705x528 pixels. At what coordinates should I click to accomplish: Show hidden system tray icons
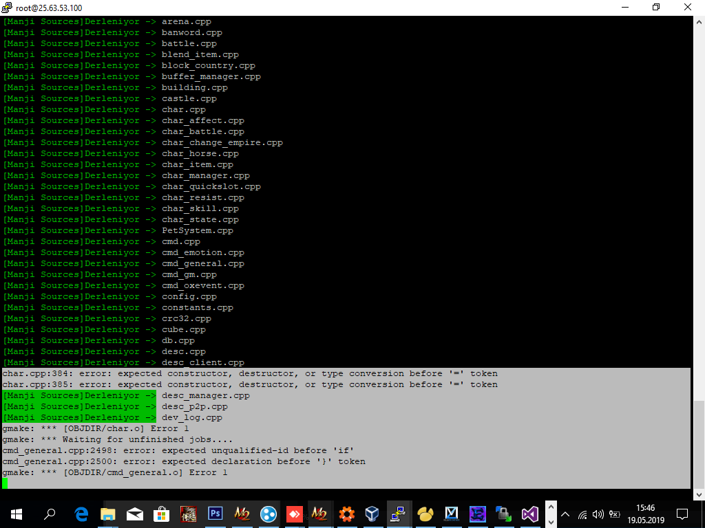[565, 514]
